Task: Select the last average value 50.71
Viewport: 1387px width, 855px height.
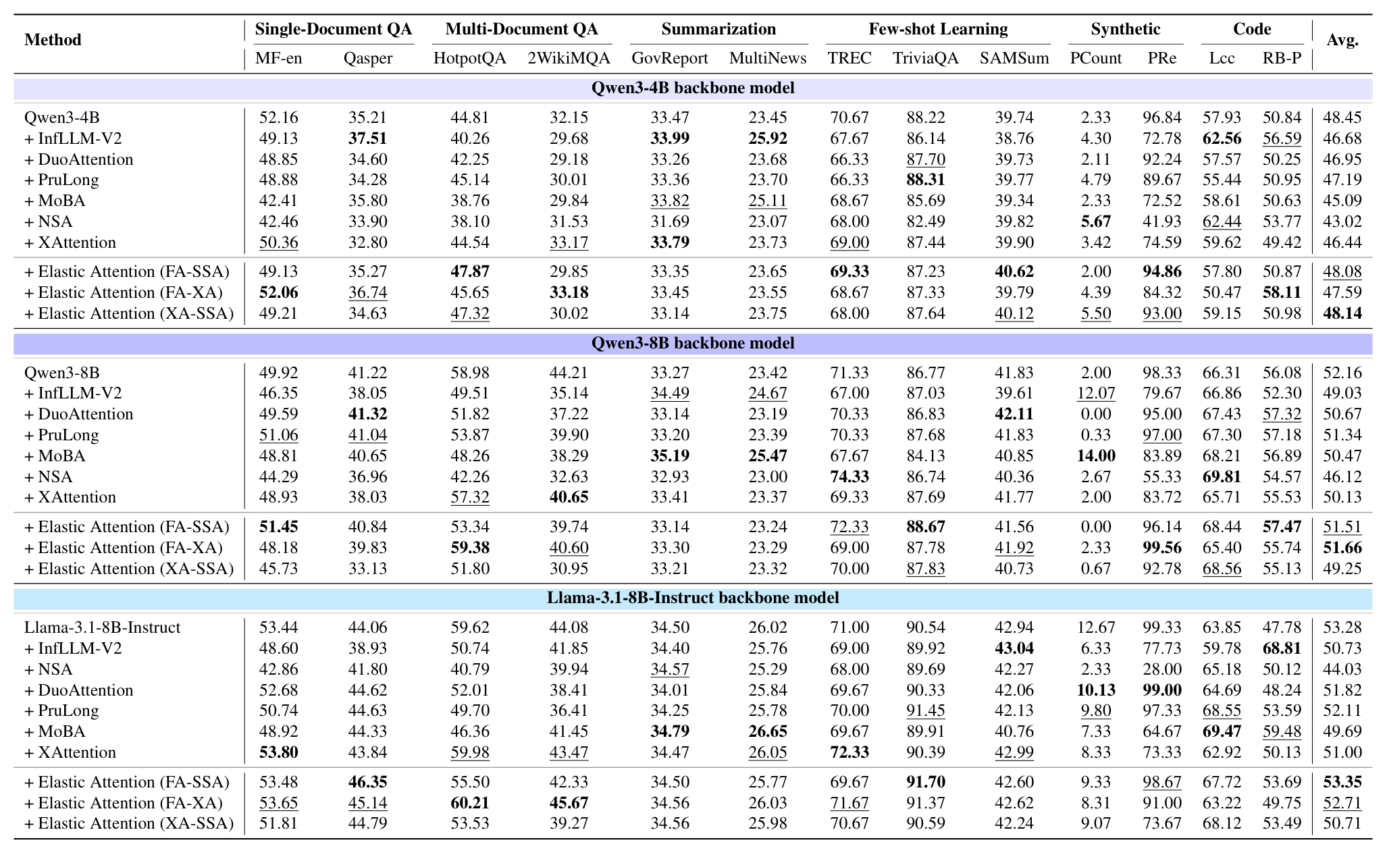Action: coord(1342,823)
